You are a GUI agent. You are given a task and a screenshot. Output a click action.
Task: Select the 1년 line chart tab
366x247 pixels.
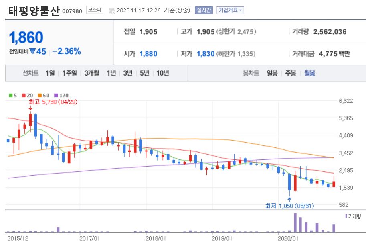(x=111, y=73)
